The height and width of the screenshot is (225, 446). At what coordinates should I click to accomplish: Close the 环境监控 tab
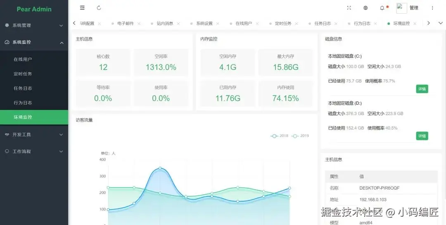(x=415, y=24)
